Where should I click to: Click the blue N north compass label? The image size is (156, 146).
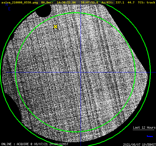(7, 5)
